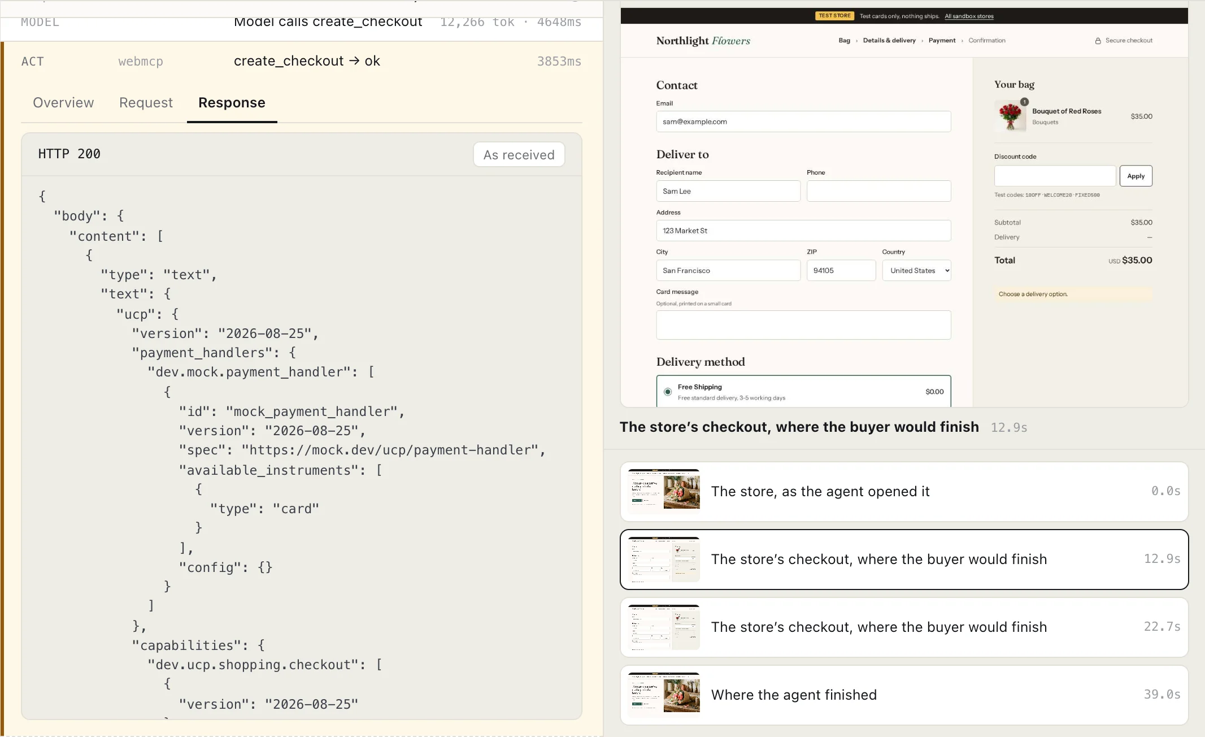Screen dimensions: 1205x737
Task: Click the Secure checkout lock icon
Action: [x=1098, y=41]
